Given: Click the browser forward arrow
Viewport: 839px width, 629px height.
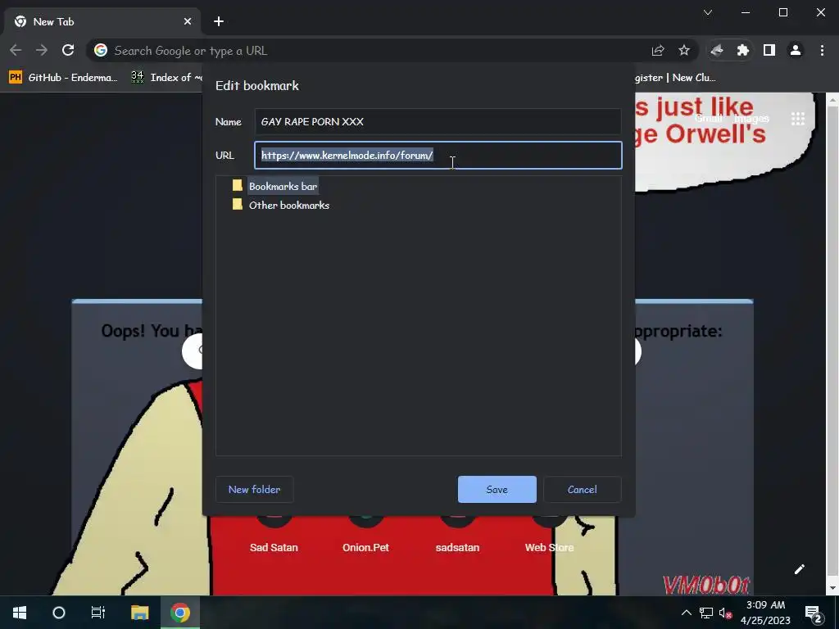Looking at the screenshot, I should coord(41,50).
